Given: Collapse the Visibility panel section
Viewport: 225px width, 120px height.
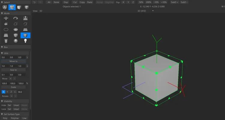Looking at the screenshot, I should pyautogui.click(x=2, y=101).
